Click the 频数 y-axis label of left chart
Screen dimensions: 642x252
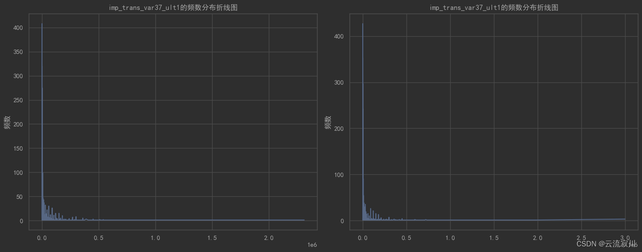click(8, 122)
